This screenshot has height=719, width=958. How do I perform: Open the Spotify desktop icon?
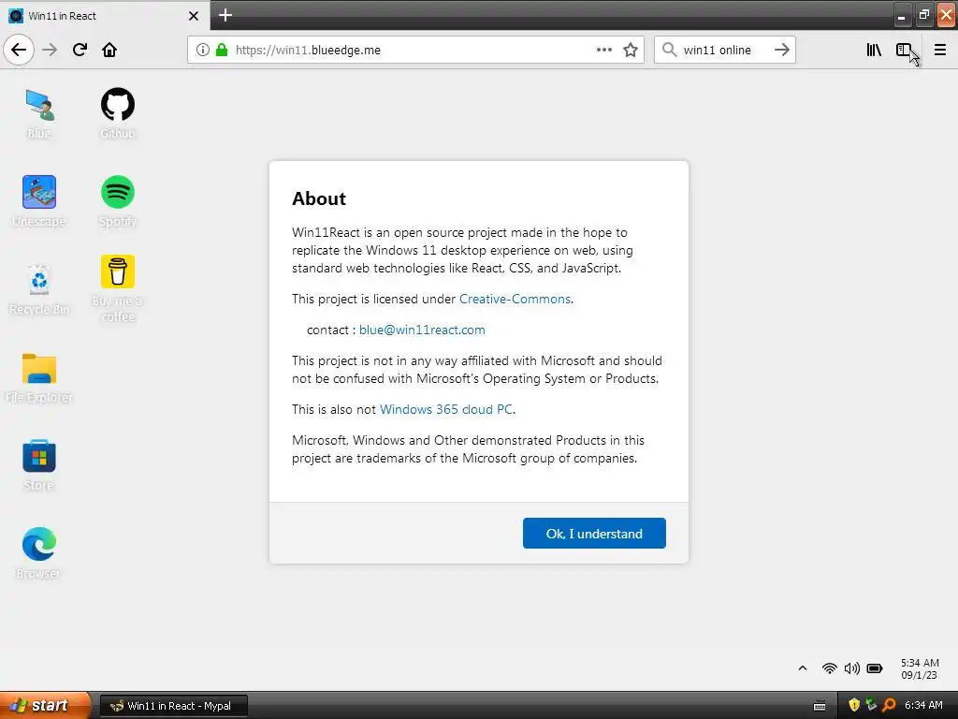118,202
